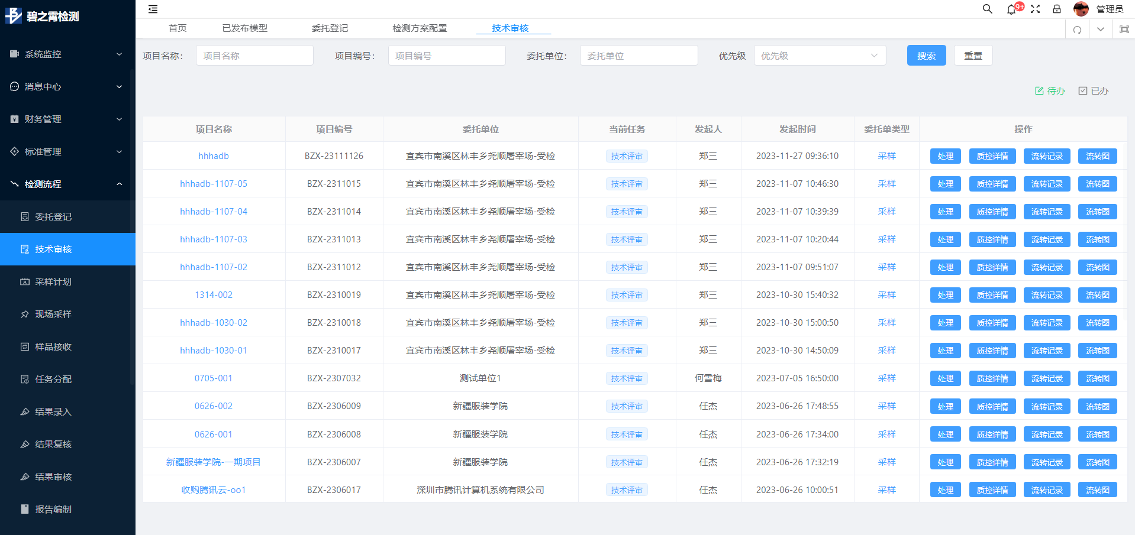The width and height of the screenshot is (1135, 535).
Task: Click the 搜索 button
Action: [926, 56]
